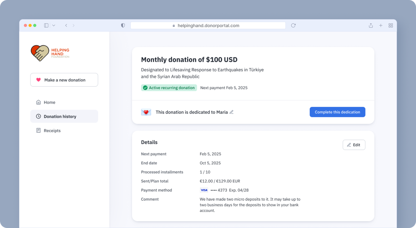
Task: Open the Receipts section
Action: pos(52,130)
